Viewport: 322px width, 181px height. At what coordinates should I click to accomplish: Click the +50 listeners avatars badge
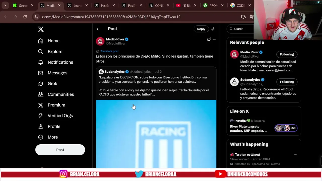click(286, 128)
